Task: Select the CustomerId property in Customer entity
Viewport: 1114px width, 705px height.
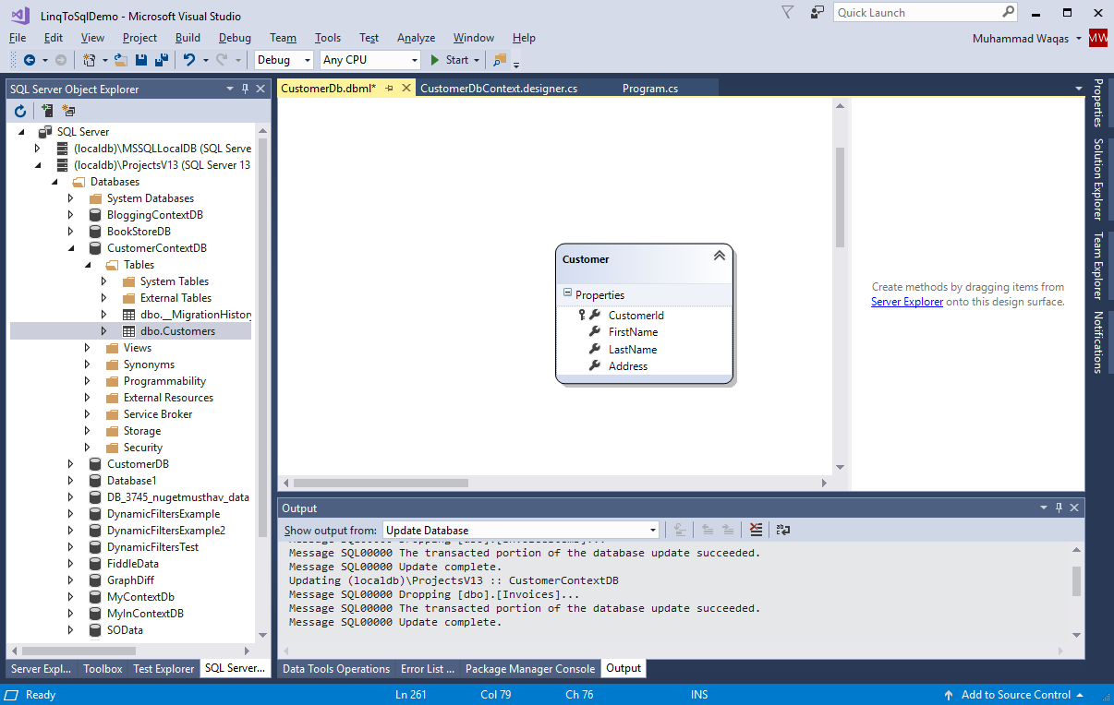Action: 636,316
